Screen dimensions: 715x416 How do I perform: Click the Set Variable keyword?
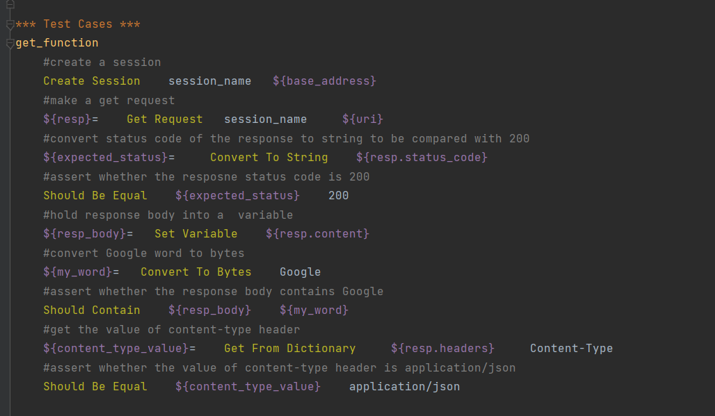coord(195,234)
